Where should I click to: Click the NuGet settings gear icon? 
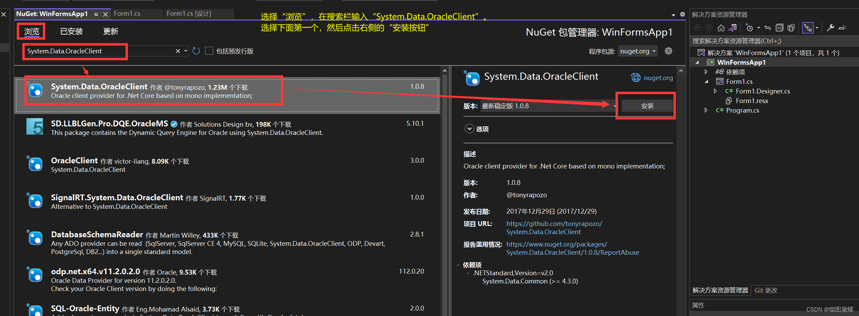coord(668,51)
